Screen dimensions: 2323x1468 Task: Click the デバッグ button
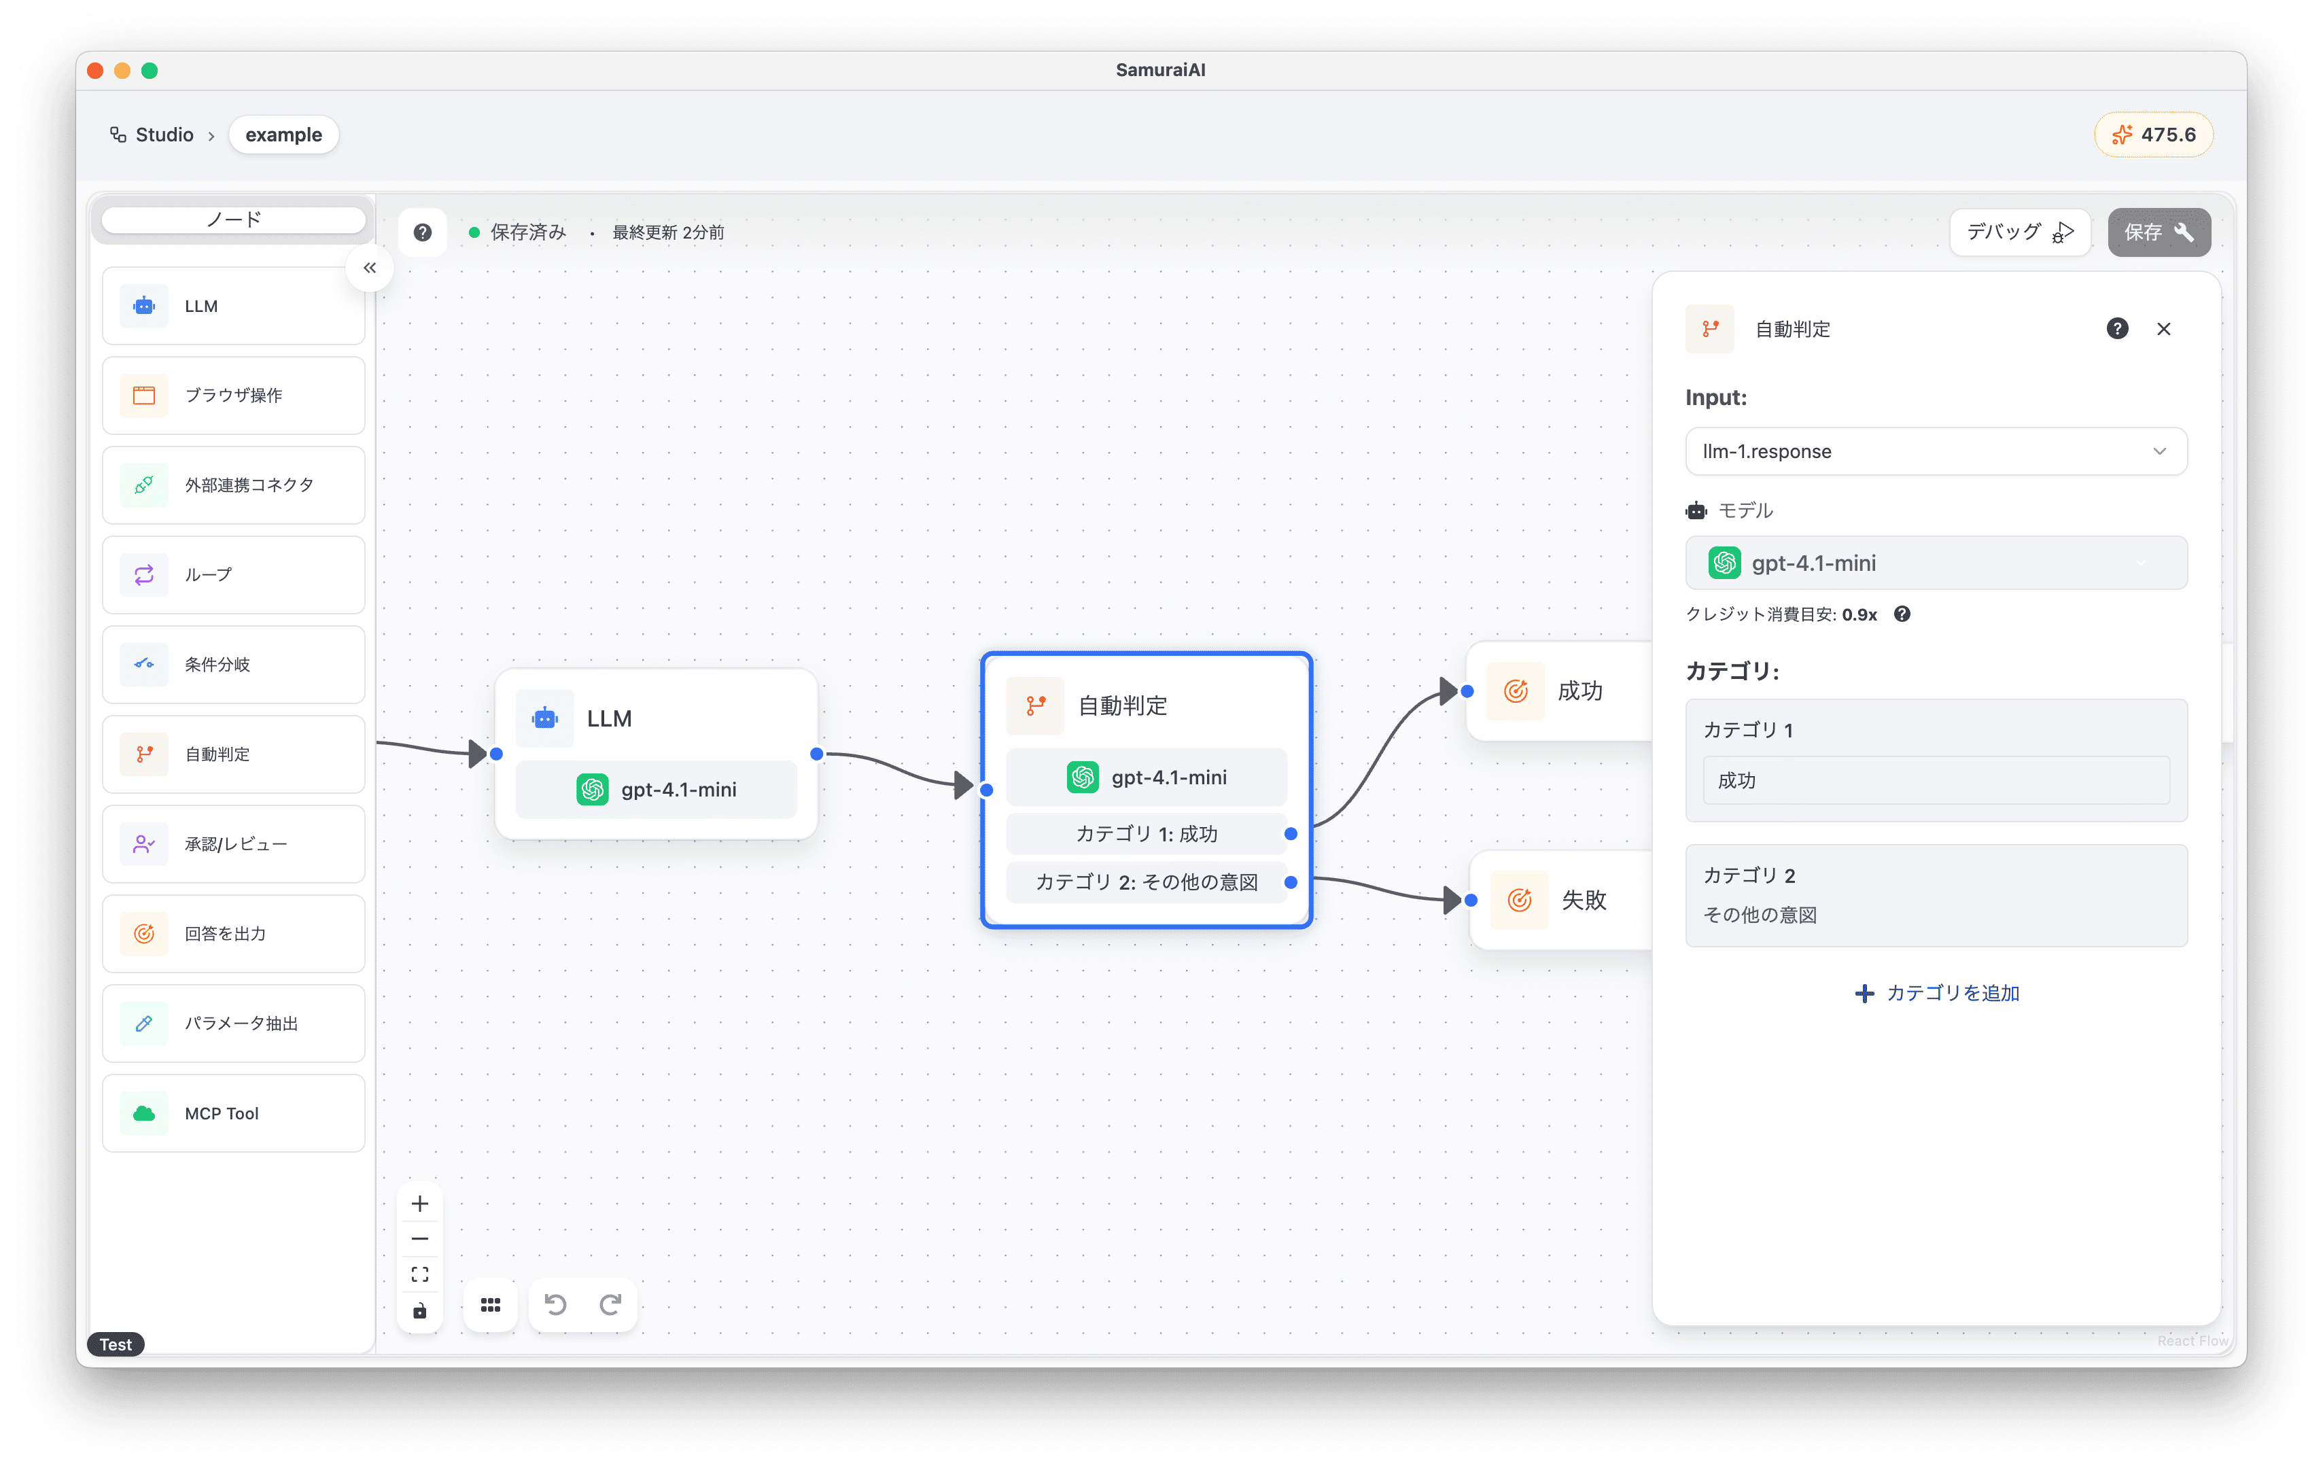click(2019, 232)
